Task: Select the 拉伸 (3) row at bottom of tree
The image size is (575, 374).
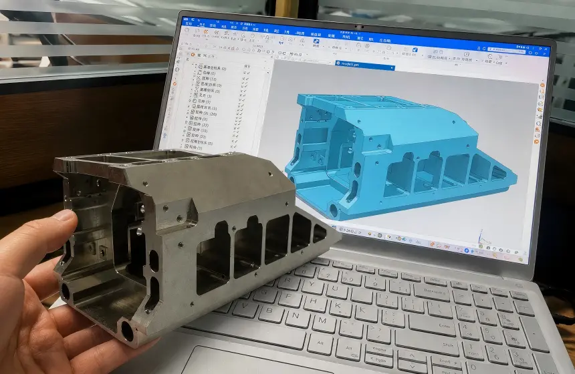Action: [193, 147]
